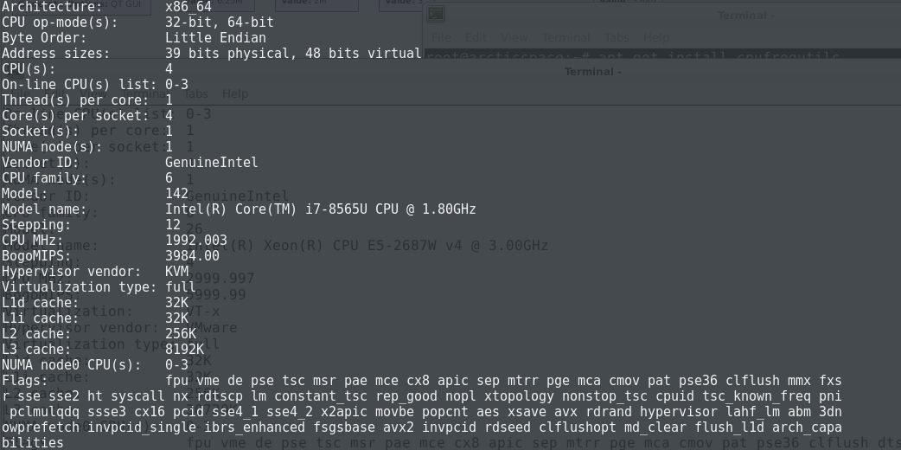Open File menu above the apt-get command
Viewport: 901px width, 450px height.
(441, 37)
